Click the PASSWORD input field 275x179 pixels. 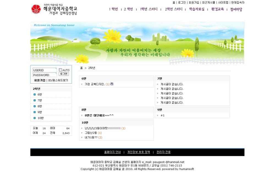[x=45, y=75]
